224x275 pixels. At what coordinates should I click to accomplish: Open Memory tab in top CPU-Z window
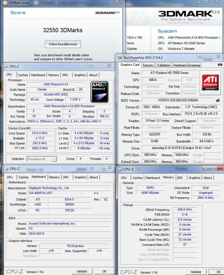[x=54, y=75]
